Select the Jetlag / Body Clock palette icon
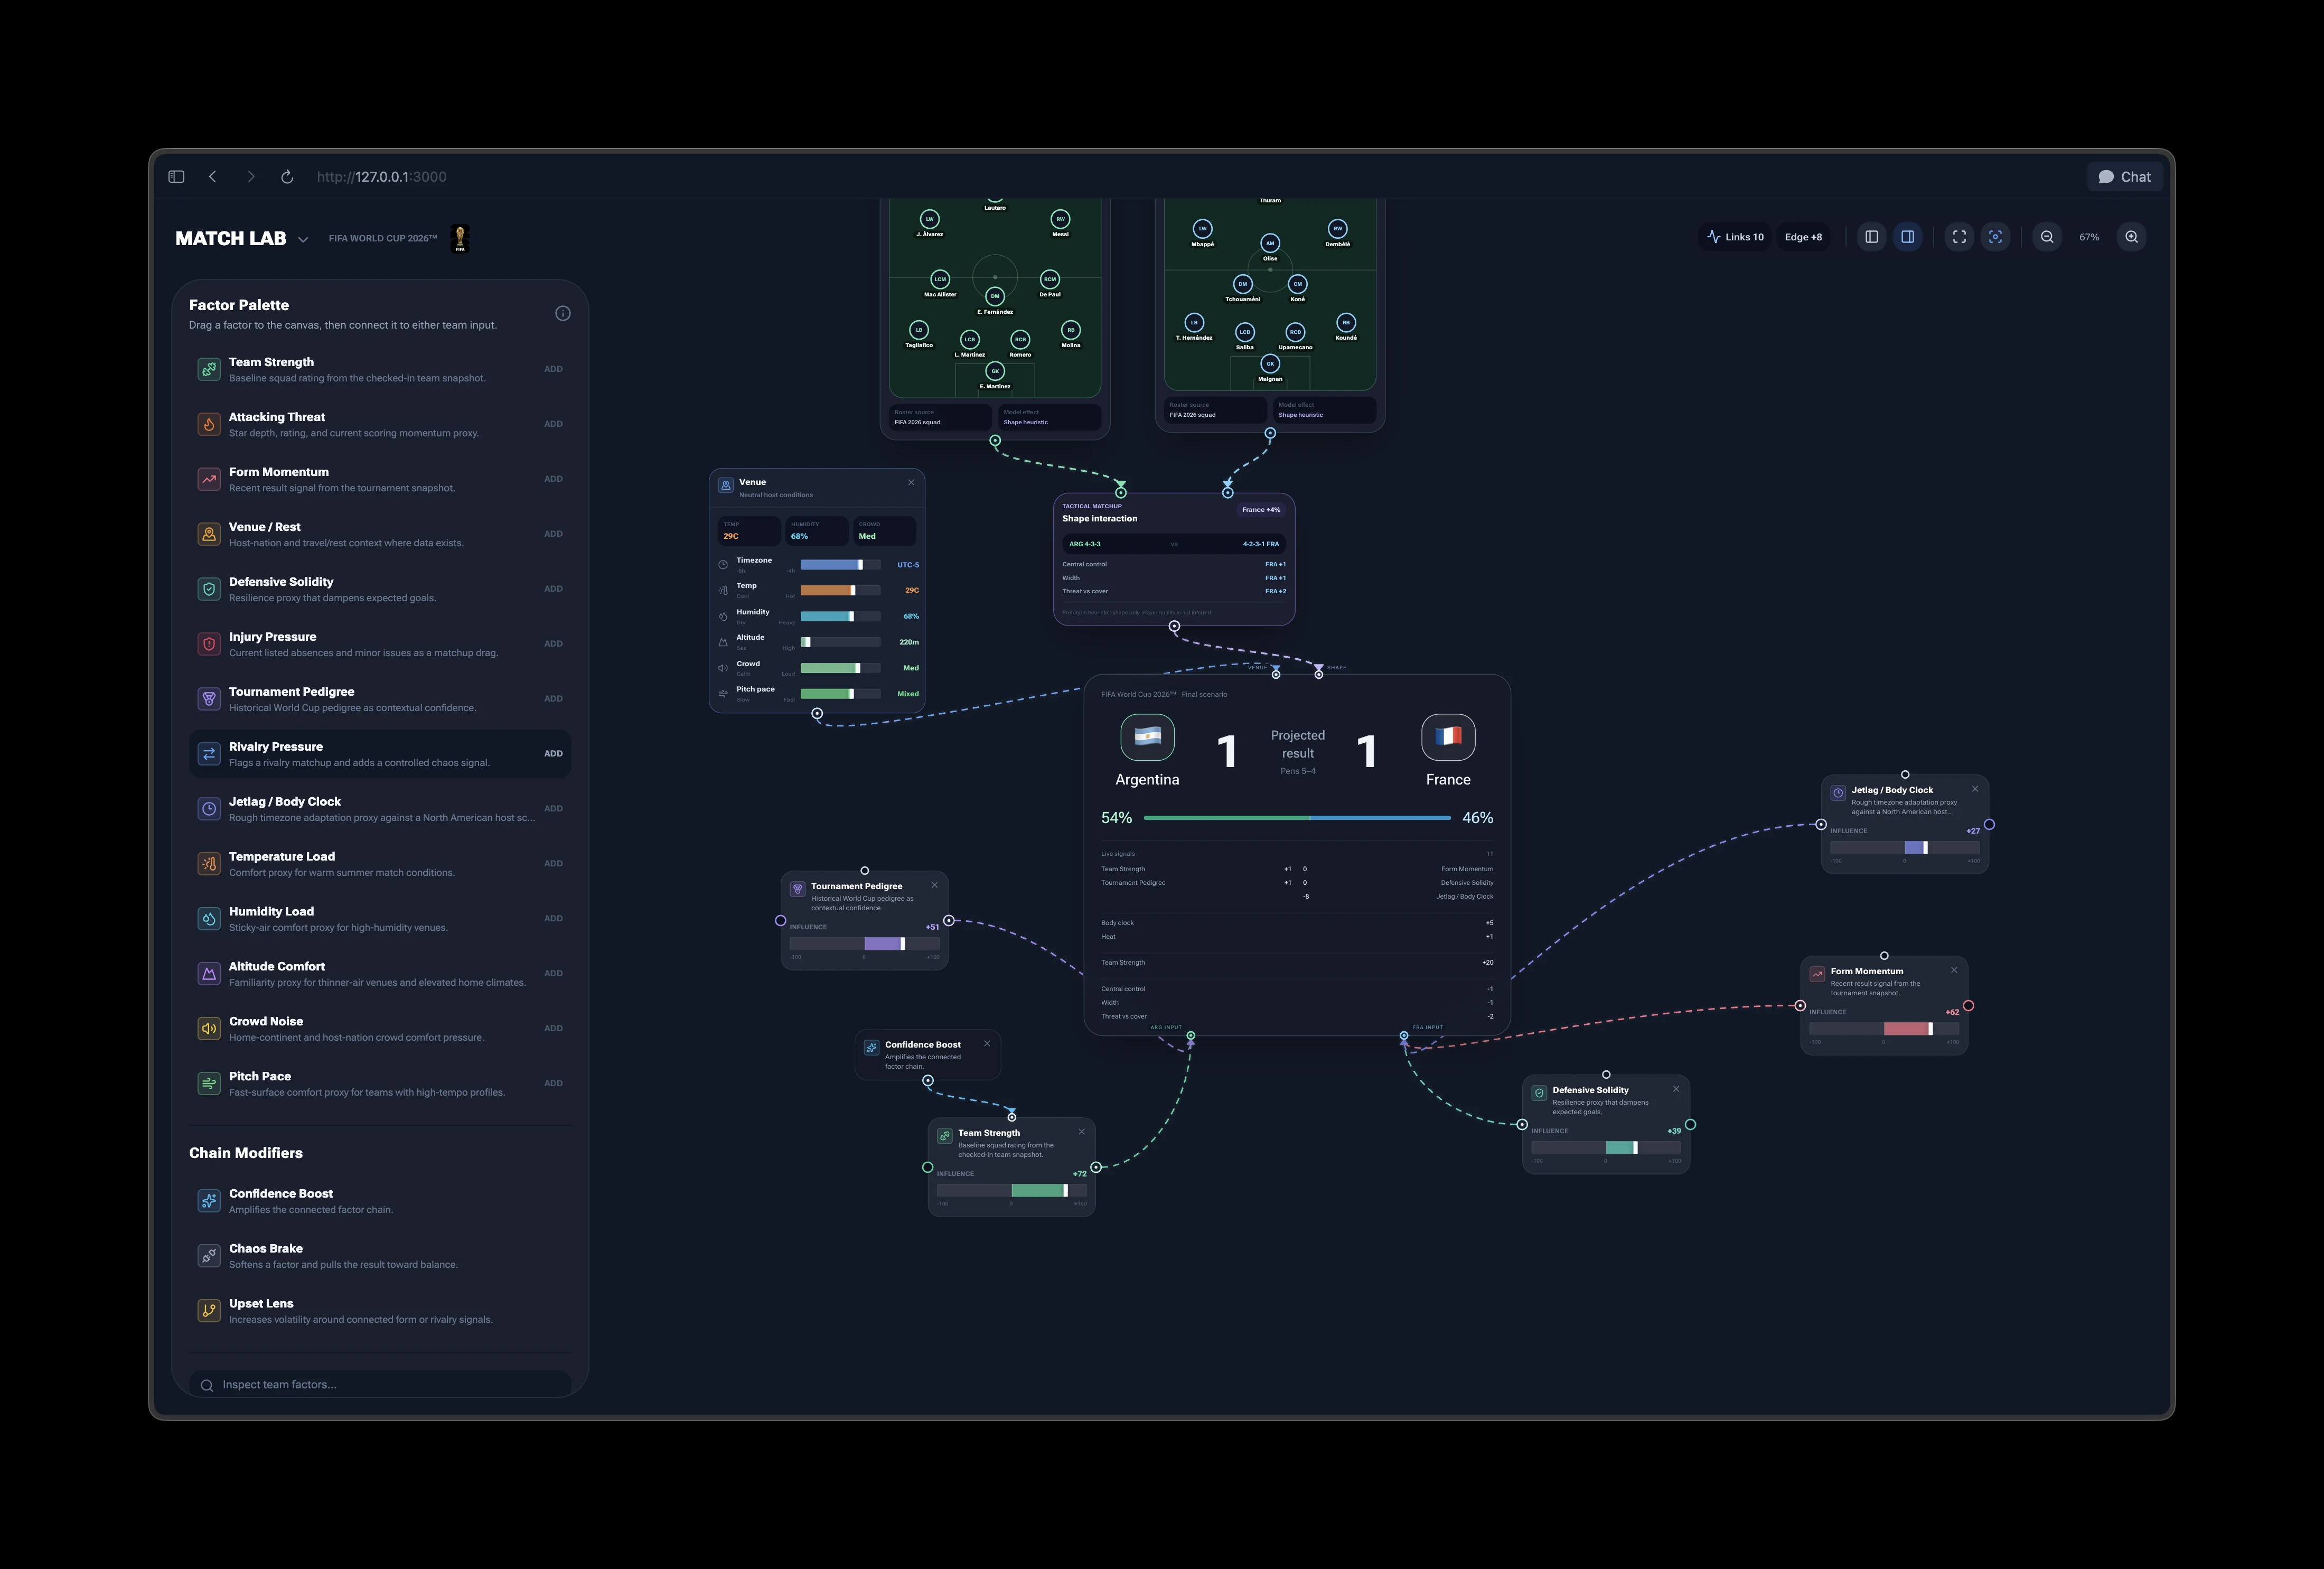 coord(209,809)
